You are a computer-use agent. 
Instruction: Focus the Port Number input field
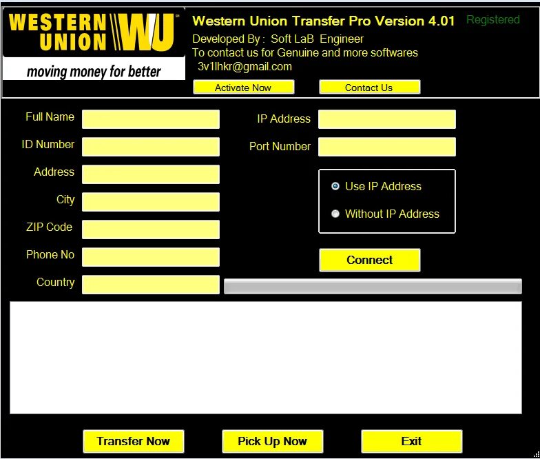(x=387, y=147)
